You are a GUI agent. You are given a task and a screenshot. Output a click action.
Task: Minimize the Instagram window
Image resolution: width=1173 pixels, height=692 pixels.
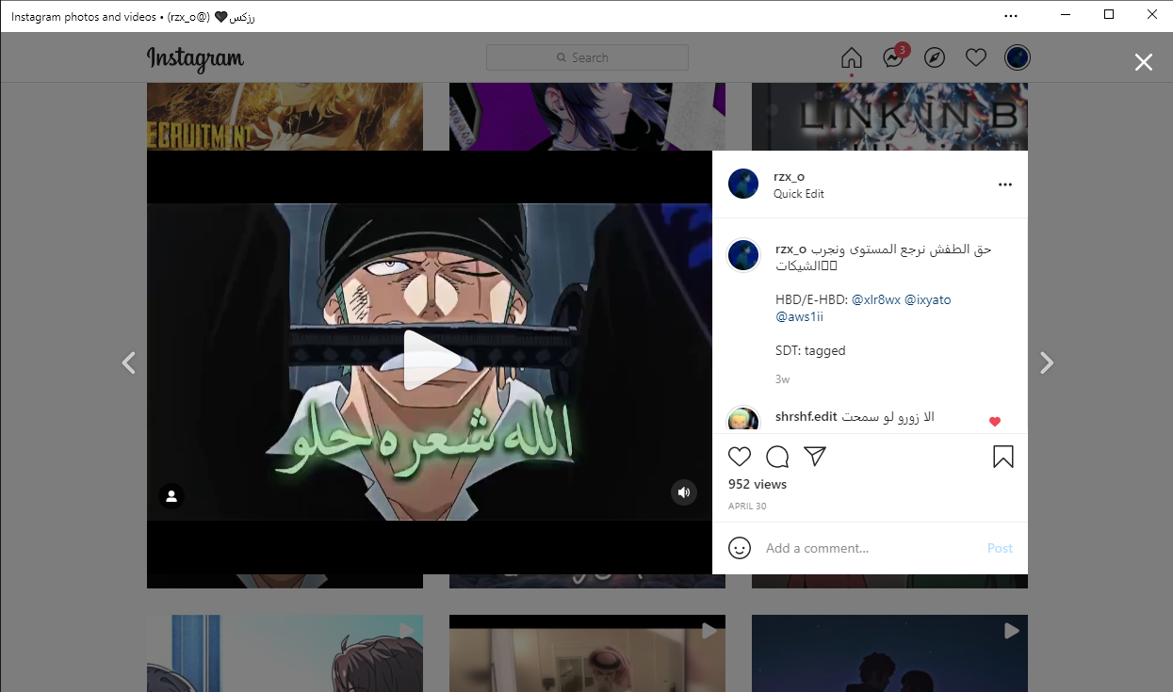[1066, 15]
